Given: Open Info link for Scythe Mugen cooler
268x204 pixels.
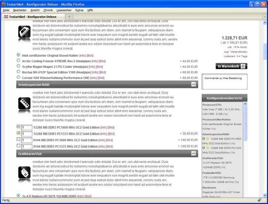Looking at the screenshot, I should [92, 67].
